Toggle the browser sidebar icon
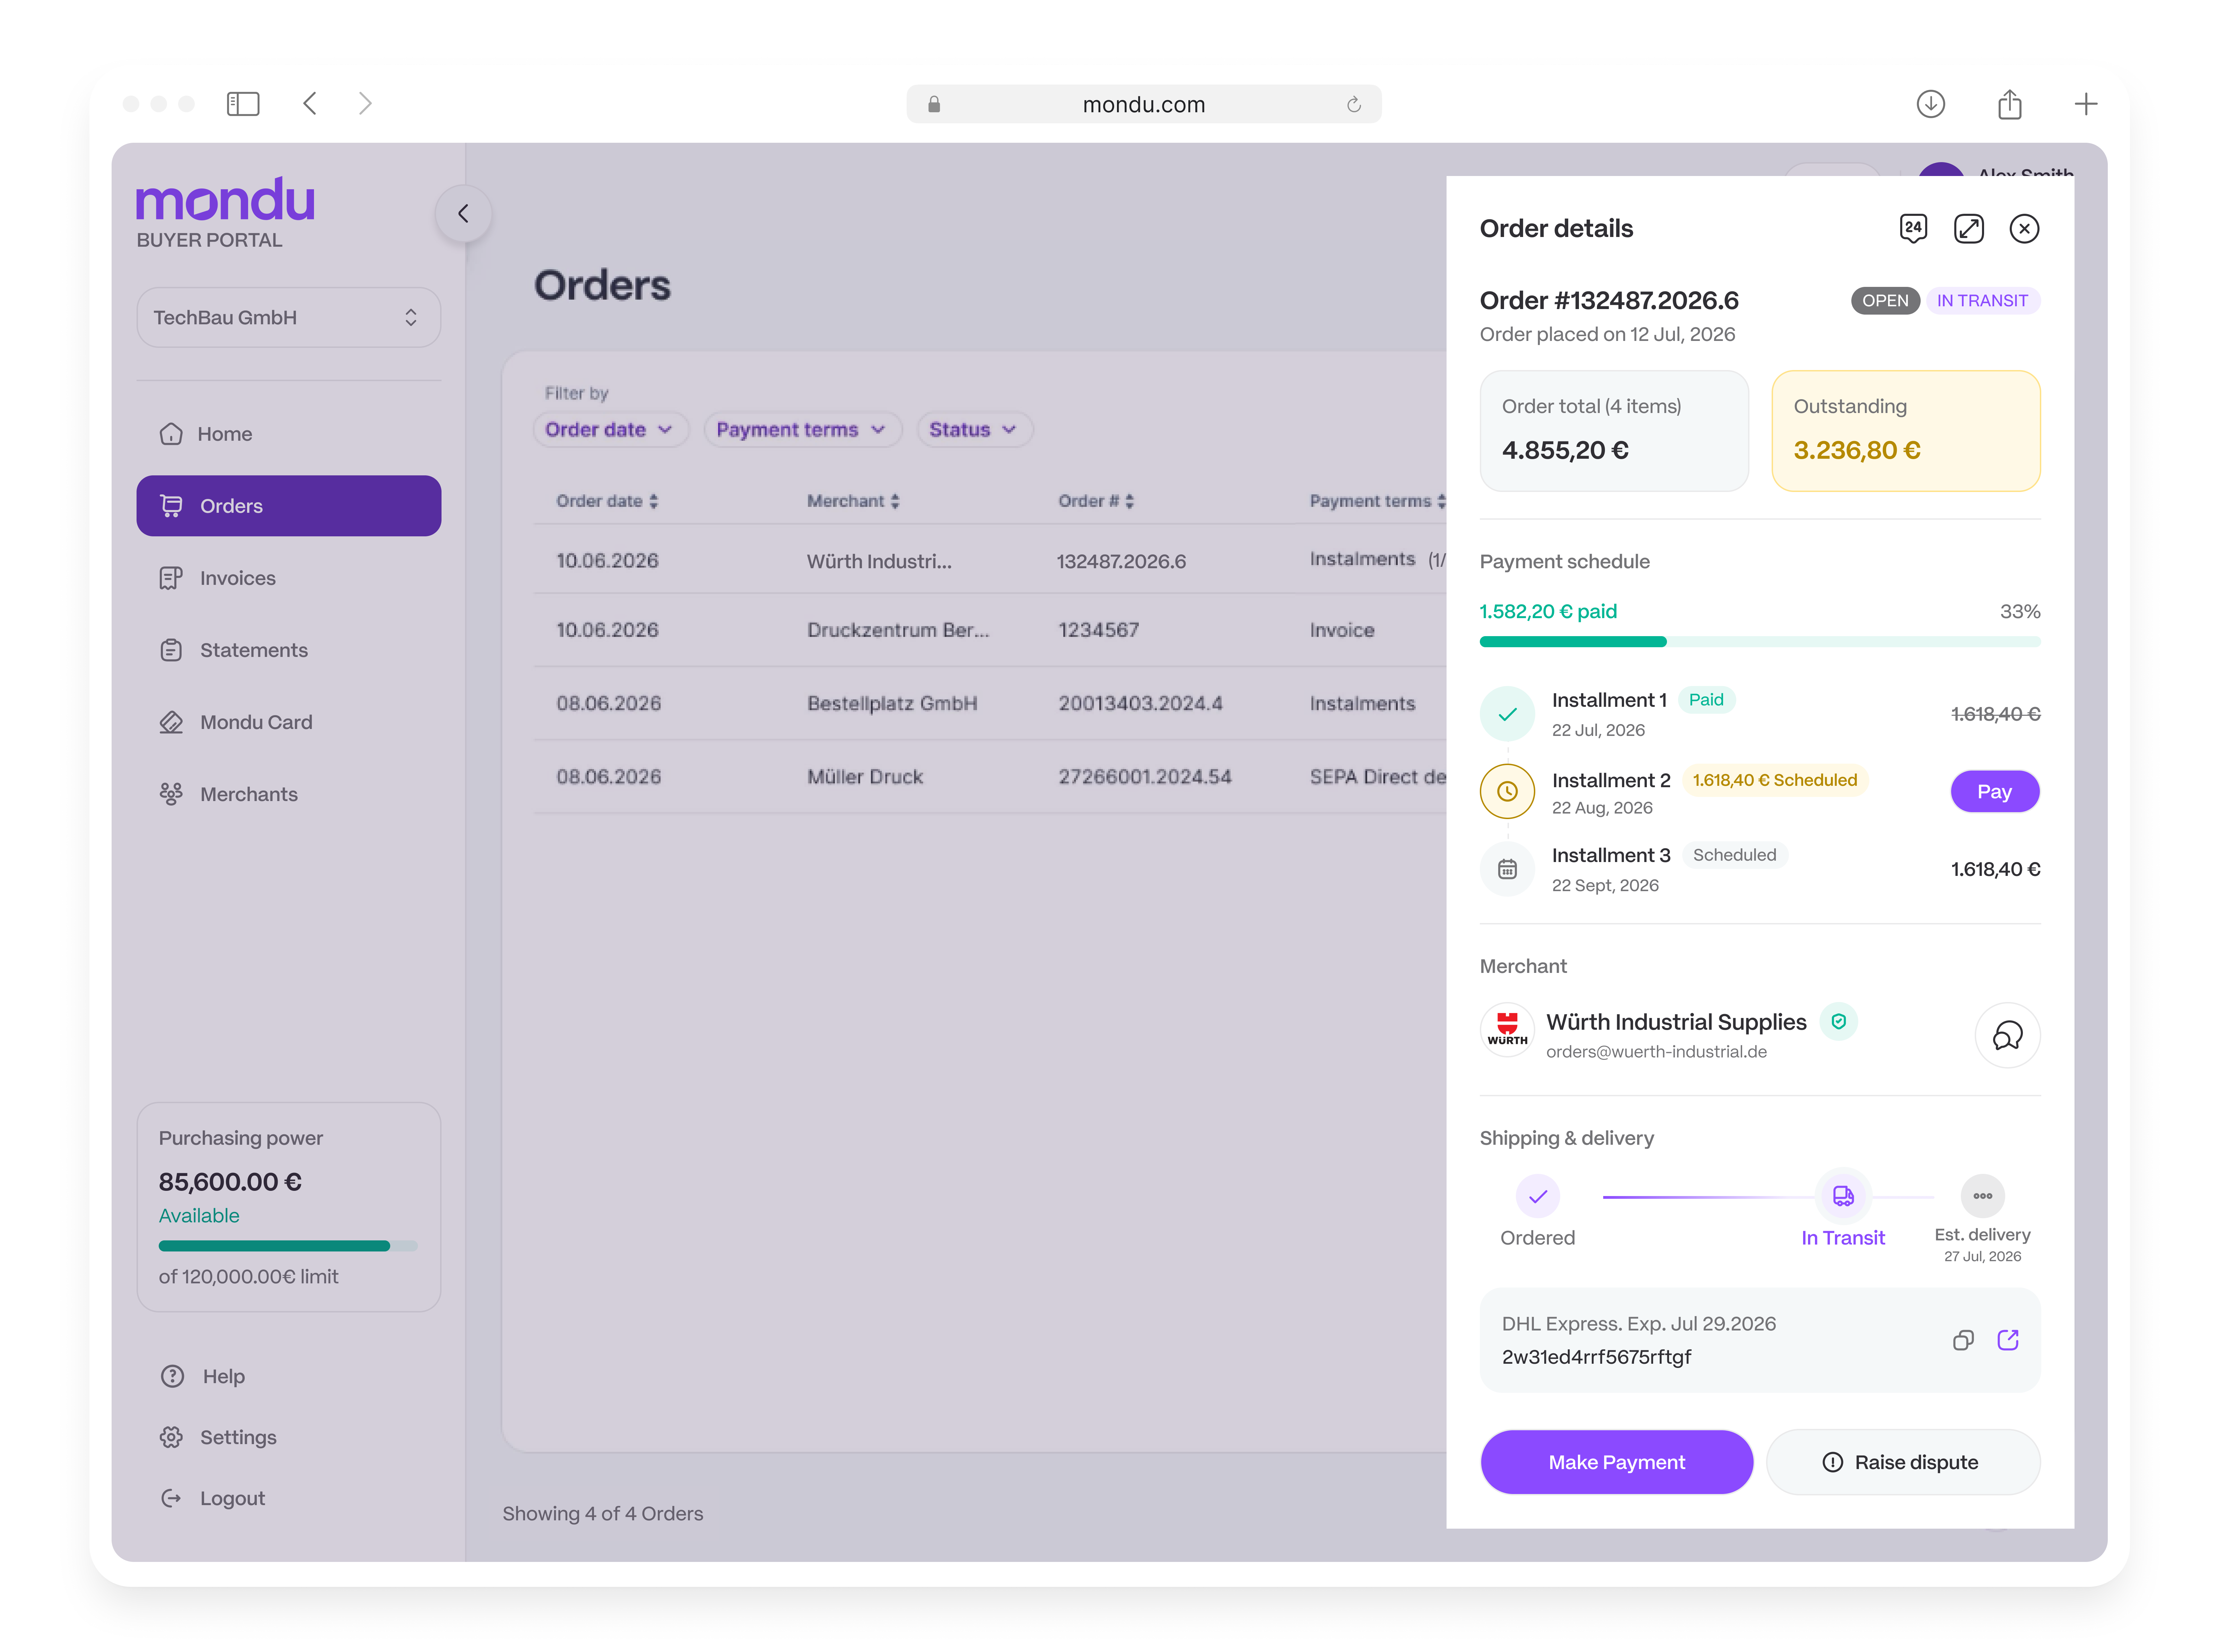 [x=243, y=104]
